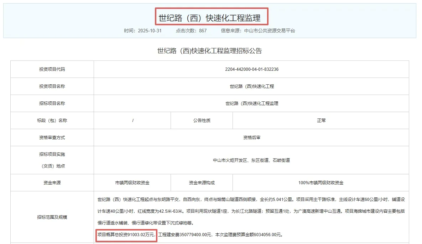
Task: Click the text 工程建安费350779400.00元
Action: (184, 235)
